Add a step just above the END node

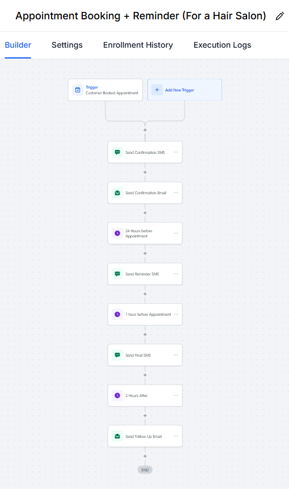pos(145,456)
